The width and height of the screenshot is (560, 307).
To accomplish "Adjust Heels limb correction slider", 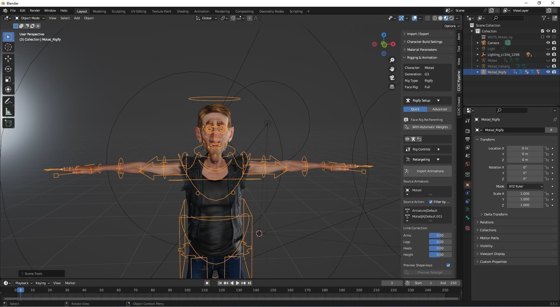I will point(440,248).
